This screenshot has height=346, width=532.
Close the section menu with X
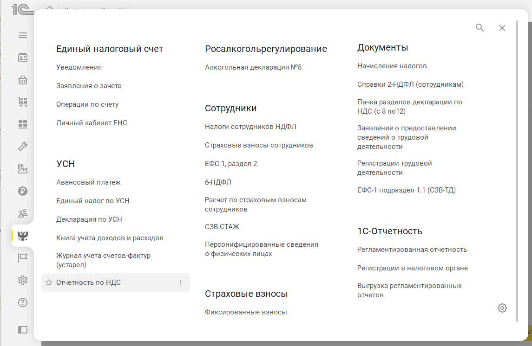pos(502,28)
